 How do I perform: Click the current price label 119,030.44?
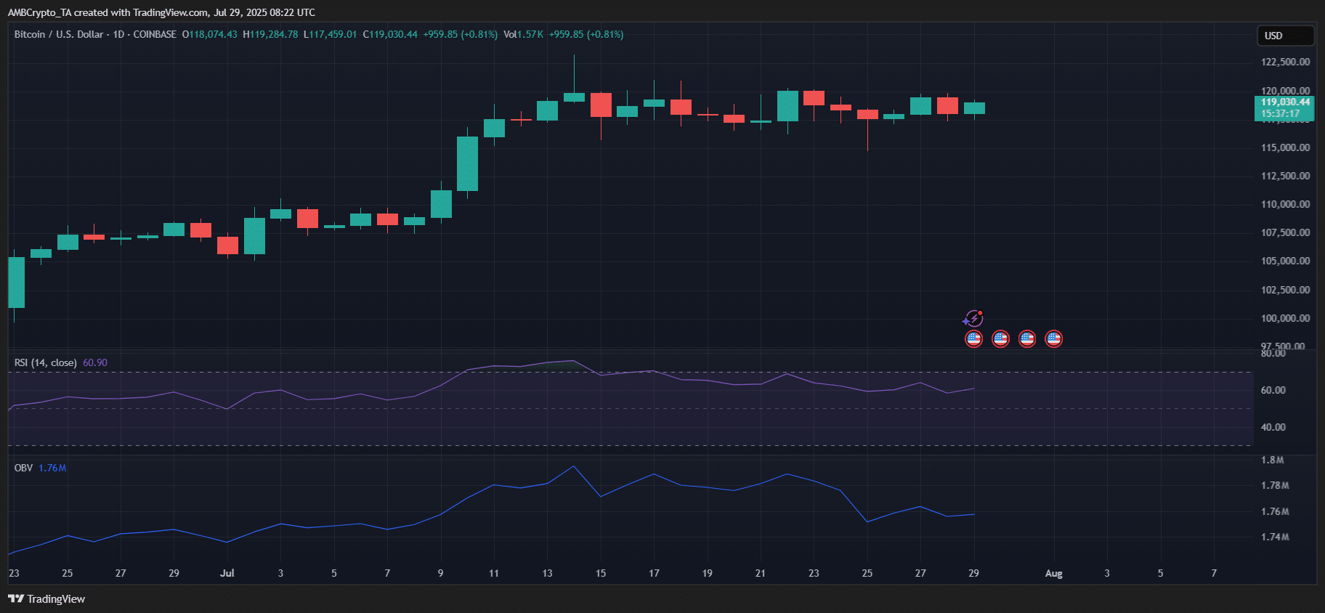pyautogui.click(x=1284, y=102)
